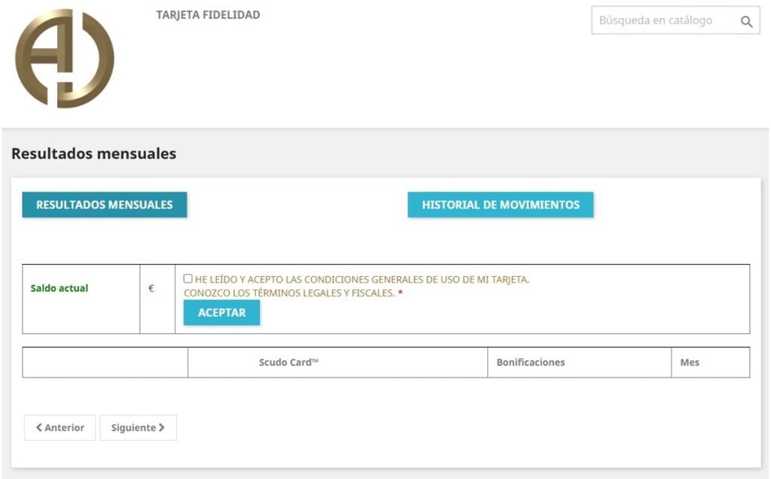Click the Scudo Card column header
Image resolution: width=771 pixels, height=479 pixels.
[x=289, y=362]
